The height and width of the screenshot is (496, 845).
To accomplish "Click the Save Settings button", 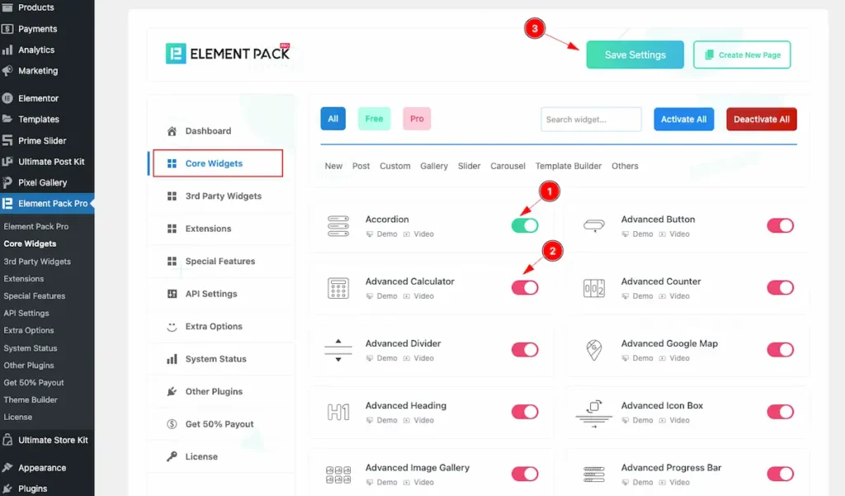I will point(635,54).
